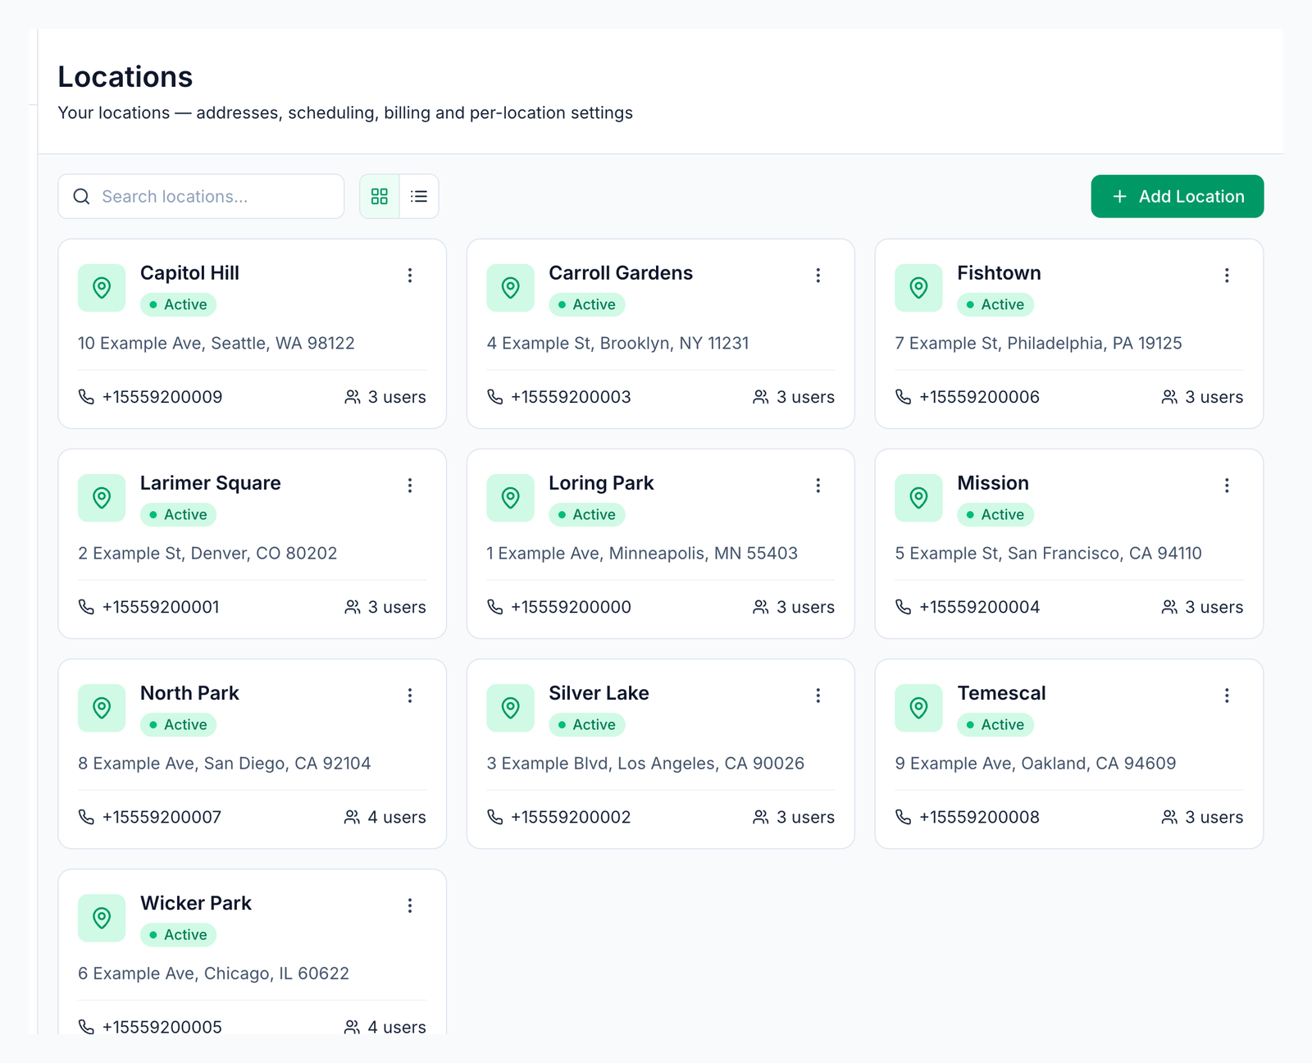Click the Loring Park location pin icon
The width and height of the screenshot is (1312, 1063).
click(510, 498)
